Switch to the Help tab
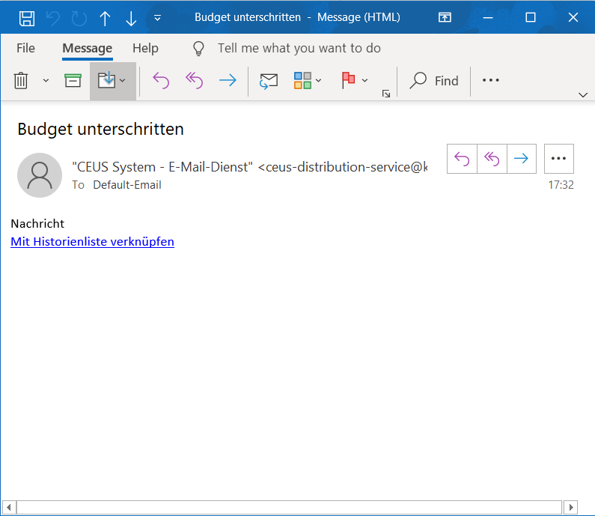595x516 pixels. [145, 48]
